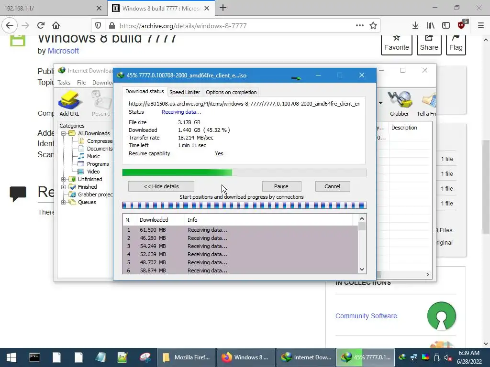The height and width of the screenshot is (367, 490).
Task: Click the connections progress segment bar
Action: tap(245, 205)
